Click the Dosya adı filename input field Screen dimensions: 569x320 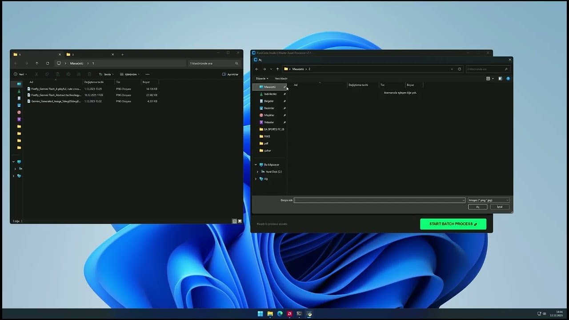pos(379,200)
